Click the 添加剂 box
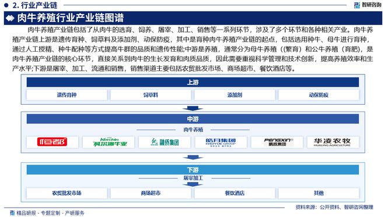The image size is (385, 217). pos(235,95)
